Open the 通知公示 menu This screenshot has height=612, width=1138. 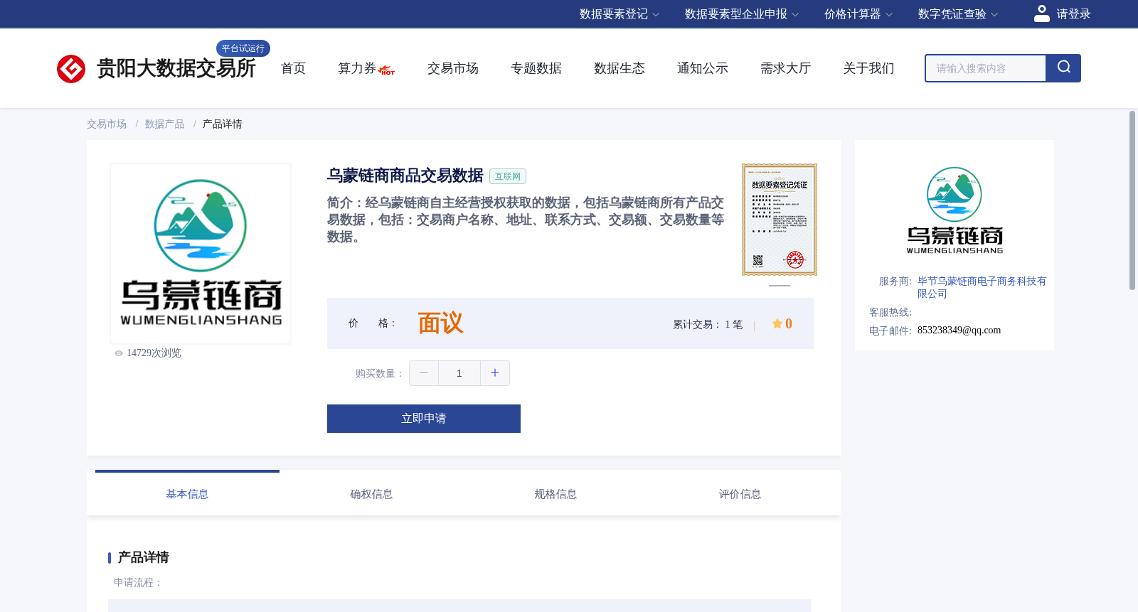point(703,68)
